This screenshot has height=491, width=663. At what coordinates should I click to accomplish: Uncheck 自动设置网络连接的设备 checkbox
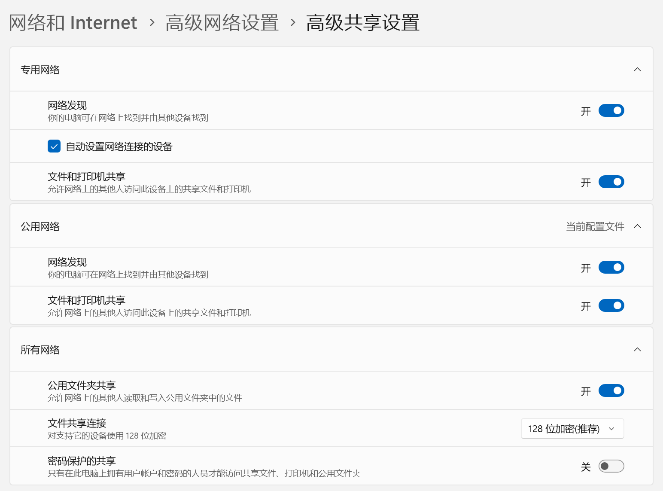[x=54, y=146]
